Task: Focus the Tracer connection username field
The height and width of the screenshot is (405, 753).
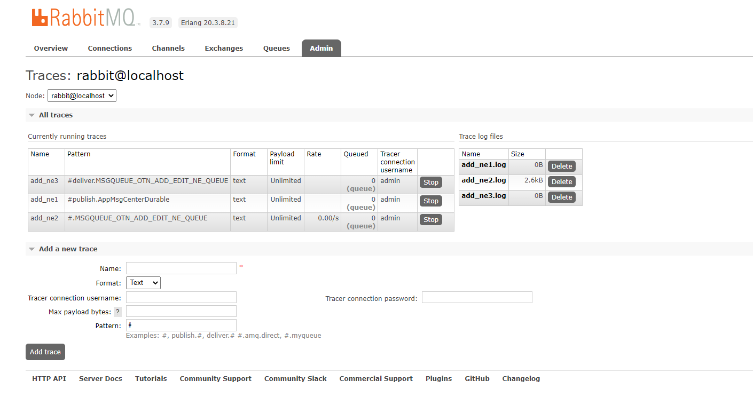Action: (x=181, y=297)
